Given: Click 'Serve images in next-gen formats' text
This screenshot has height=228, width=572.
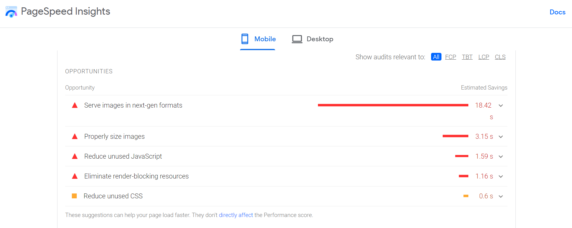Looking at the screenshot, I should (x=133, y=105).
